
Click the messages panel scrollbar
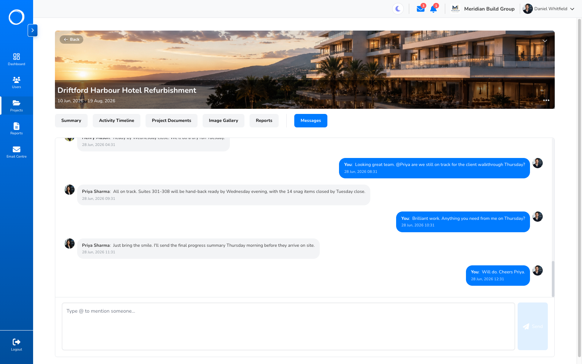(553, 279)
